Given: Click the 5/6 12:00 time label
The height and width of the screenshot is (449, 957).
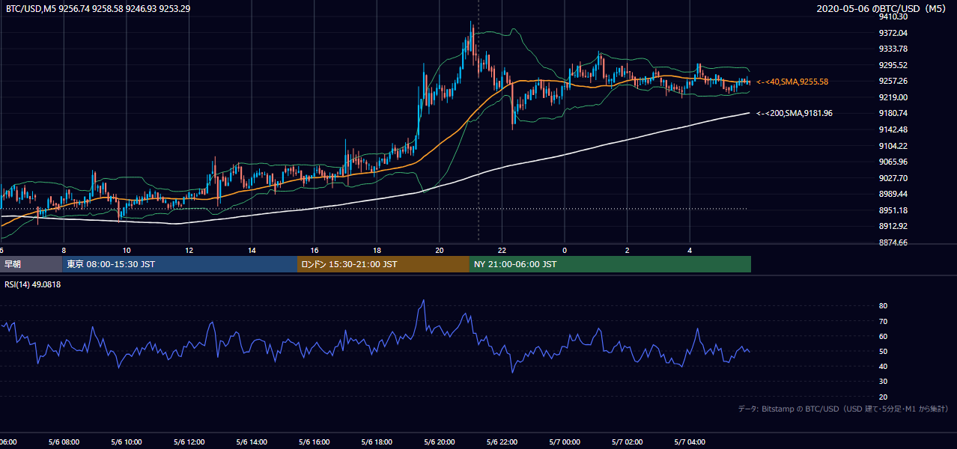Looking at the screenshot, I should (x=189, y=442).
